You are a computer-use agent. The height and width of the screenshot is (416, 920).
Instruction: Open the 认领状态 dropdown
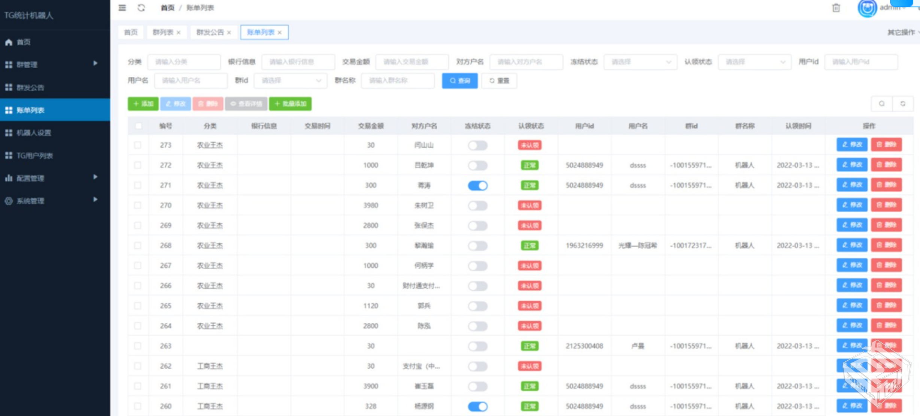[754, 62]
